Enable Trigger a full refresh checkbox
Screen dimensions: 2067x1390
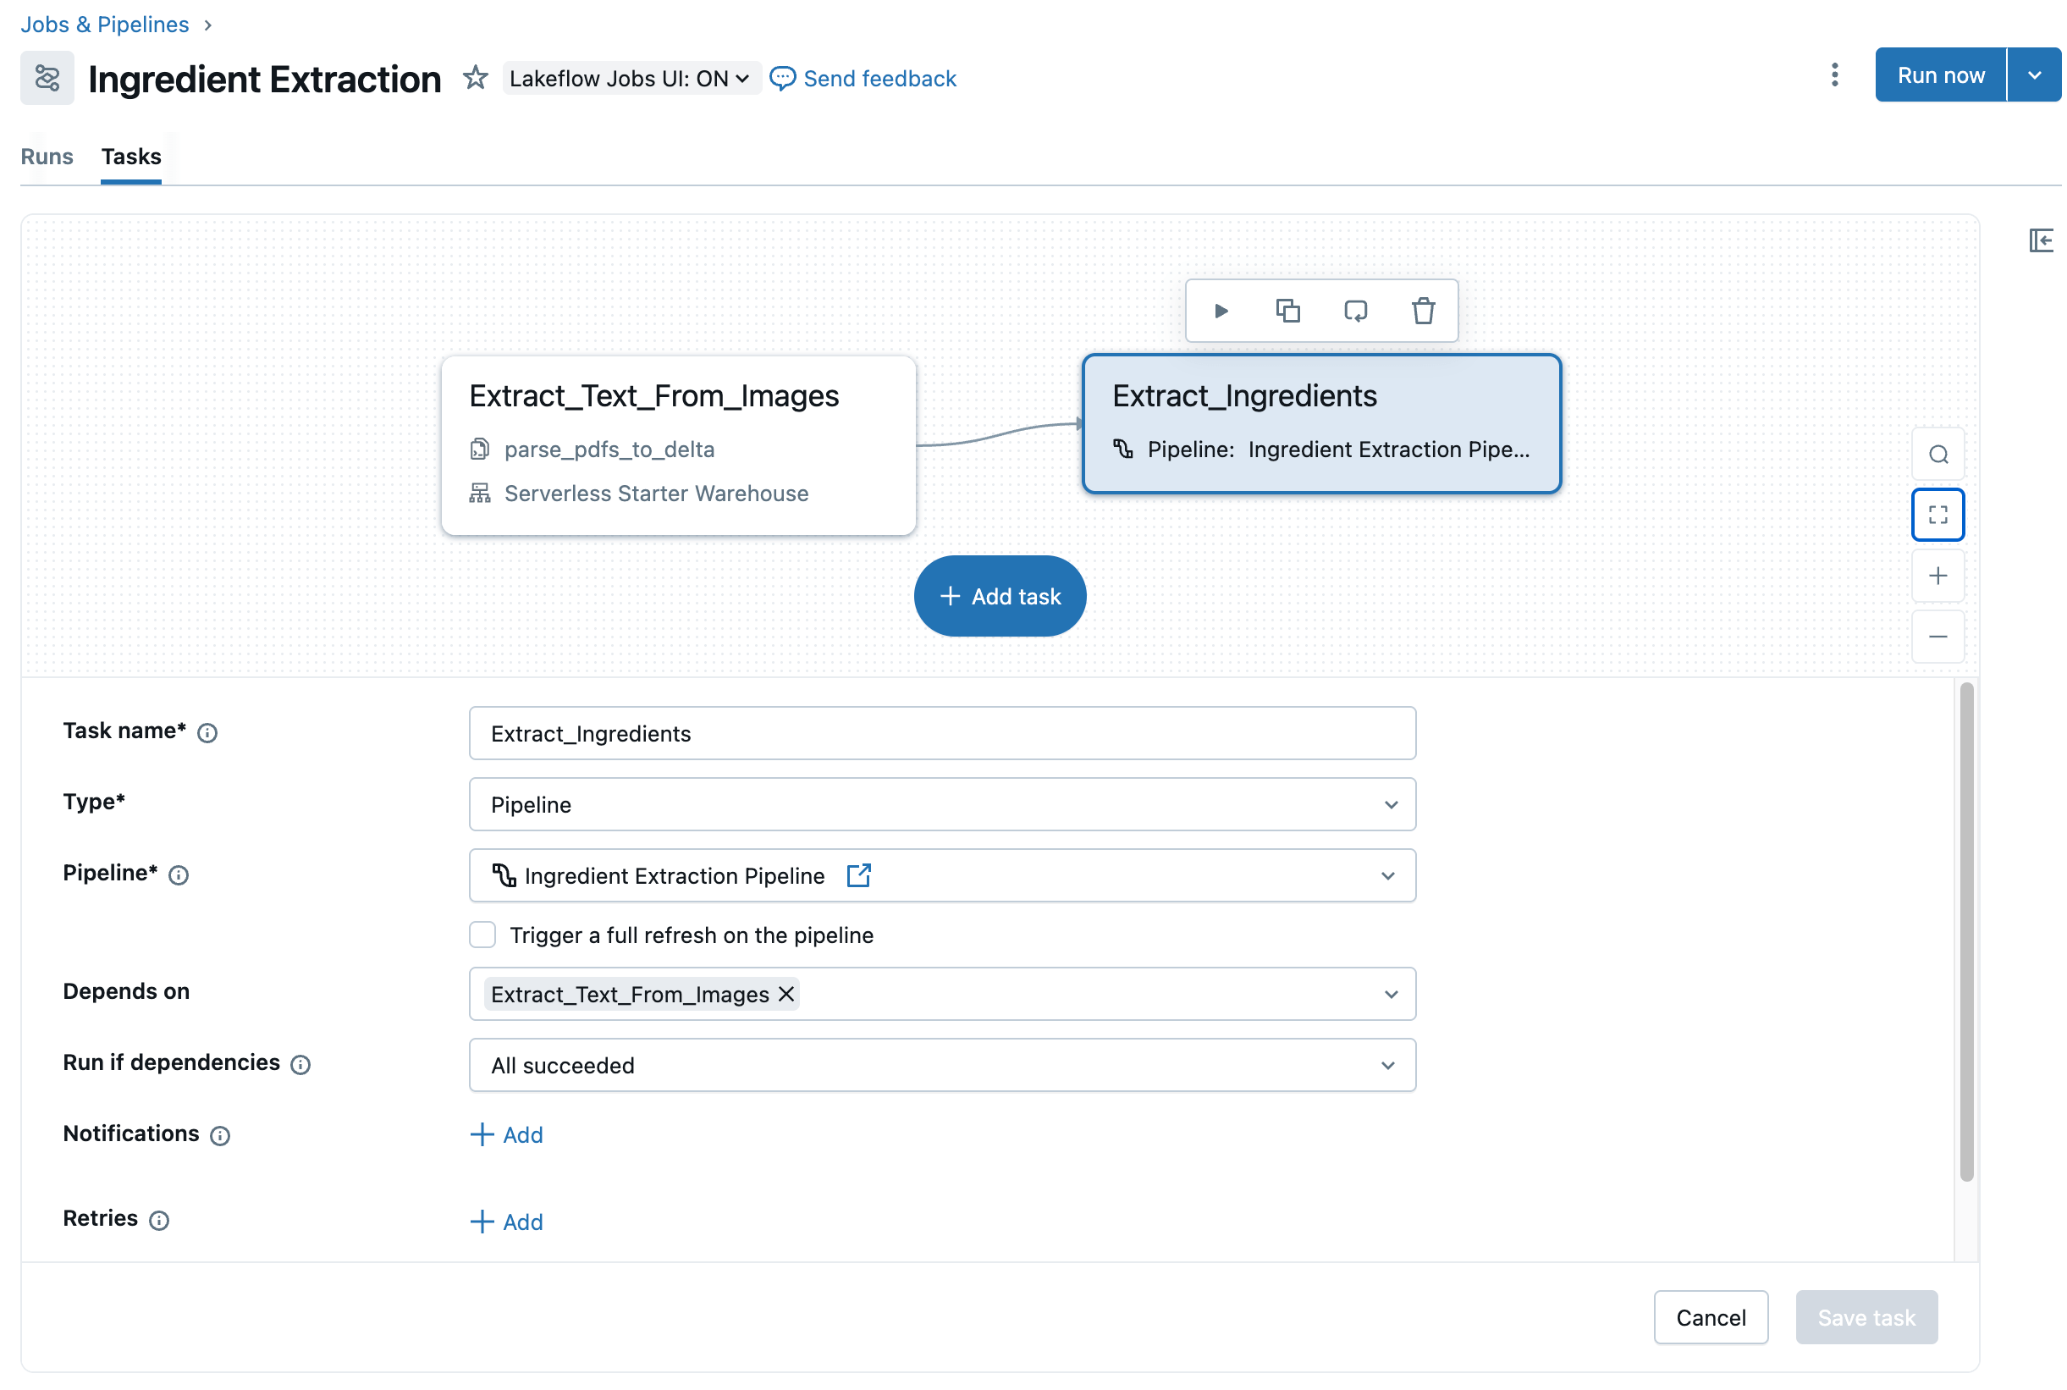coord(482,935)
